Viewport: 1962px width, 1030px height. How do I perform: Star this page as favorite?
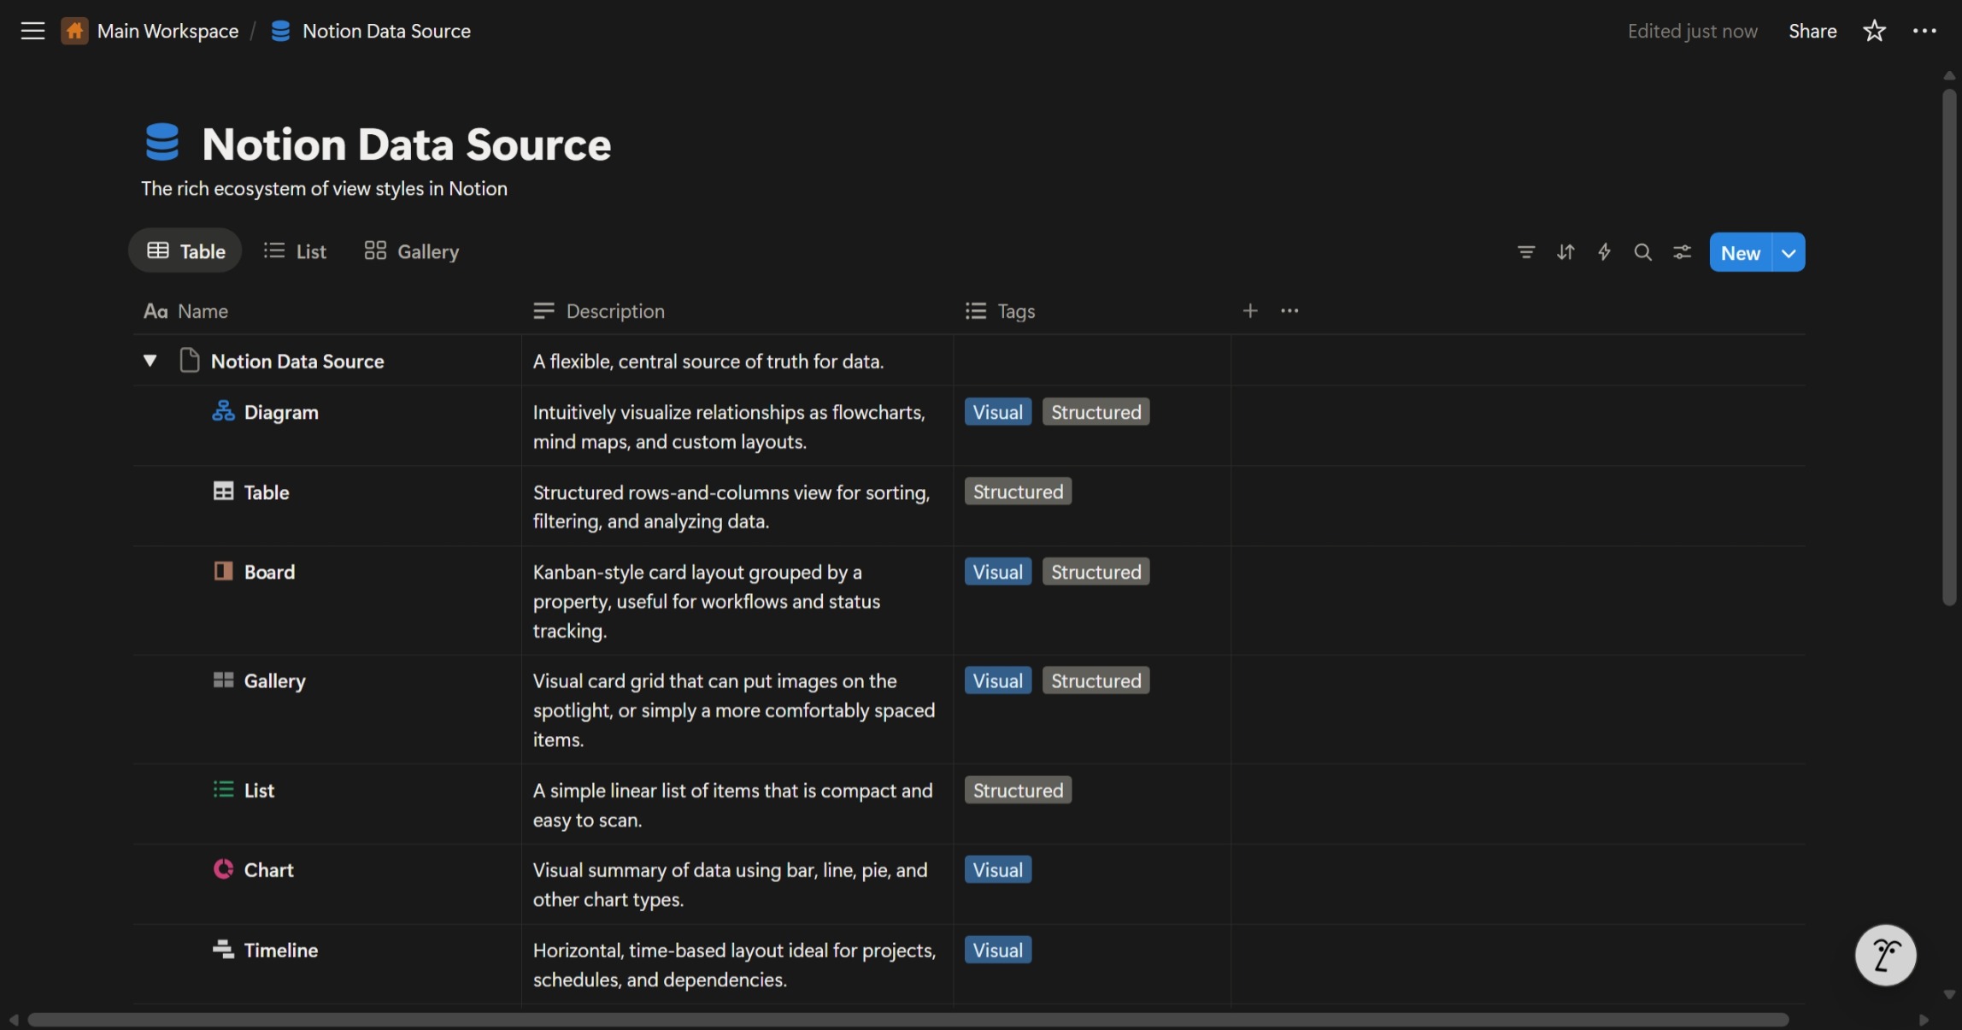1874,31
